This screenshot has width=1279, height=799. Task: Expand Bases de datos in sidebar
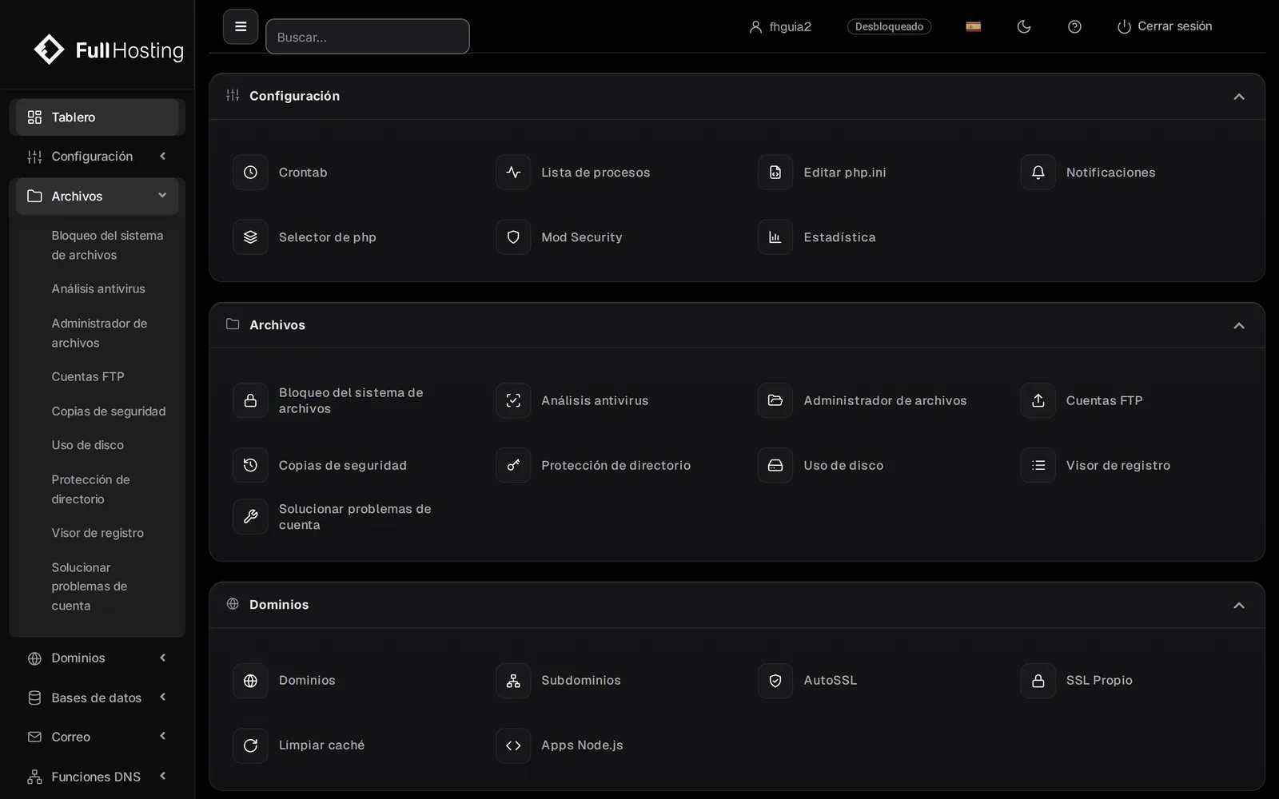[98, 698]
